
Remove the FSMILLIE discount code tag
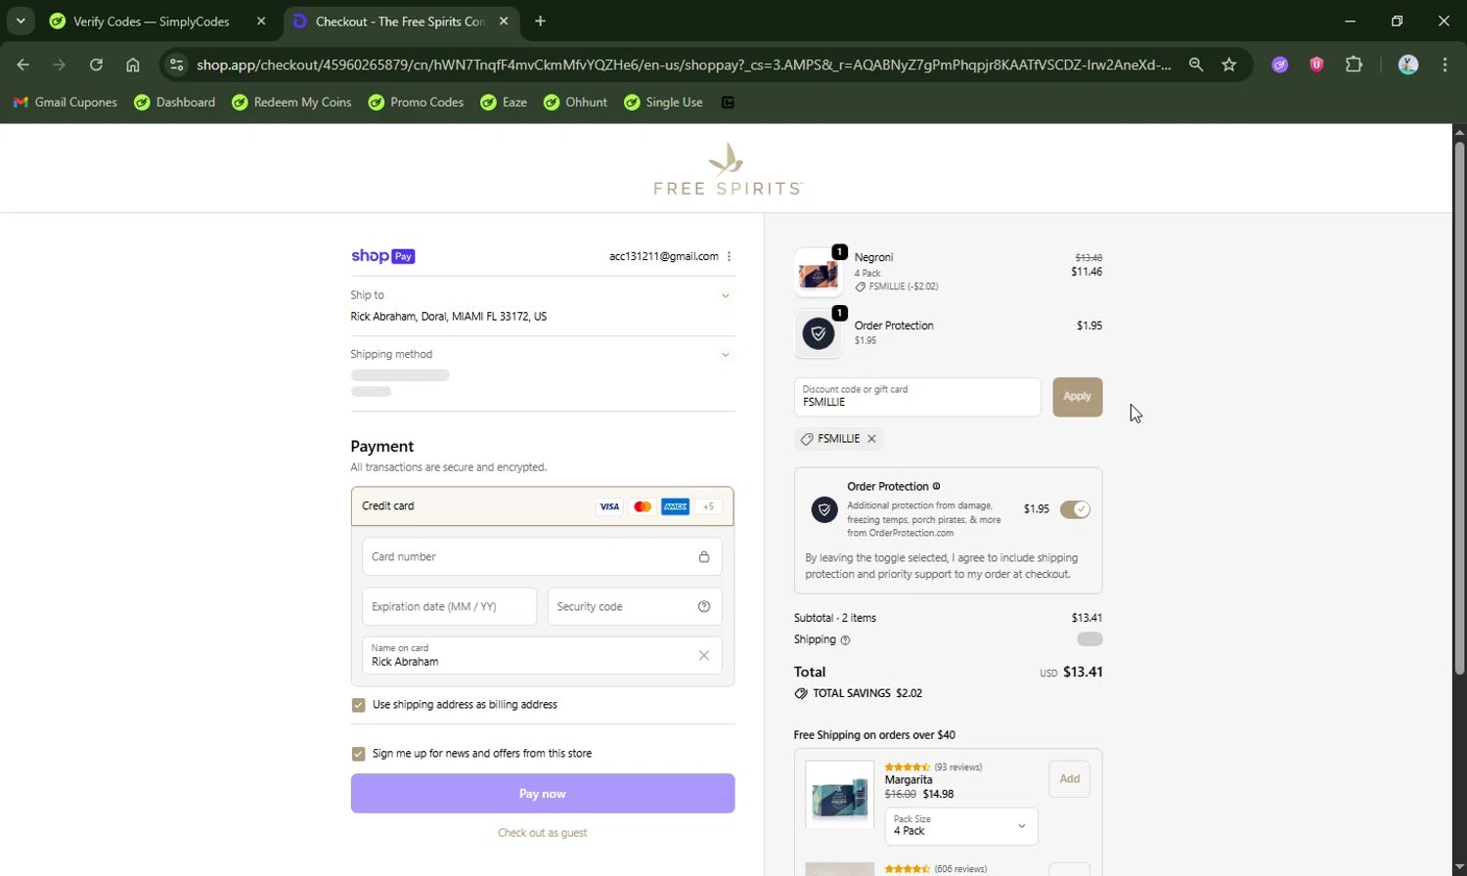pyautogui.click(x=871, y=439)
